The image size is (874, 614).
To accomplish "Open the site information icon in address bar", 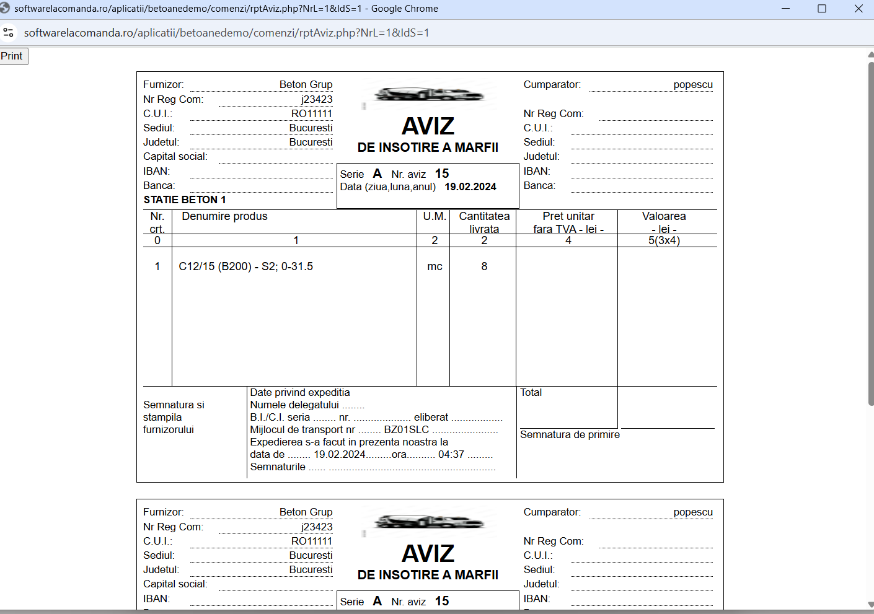I will tap(9, 33).
